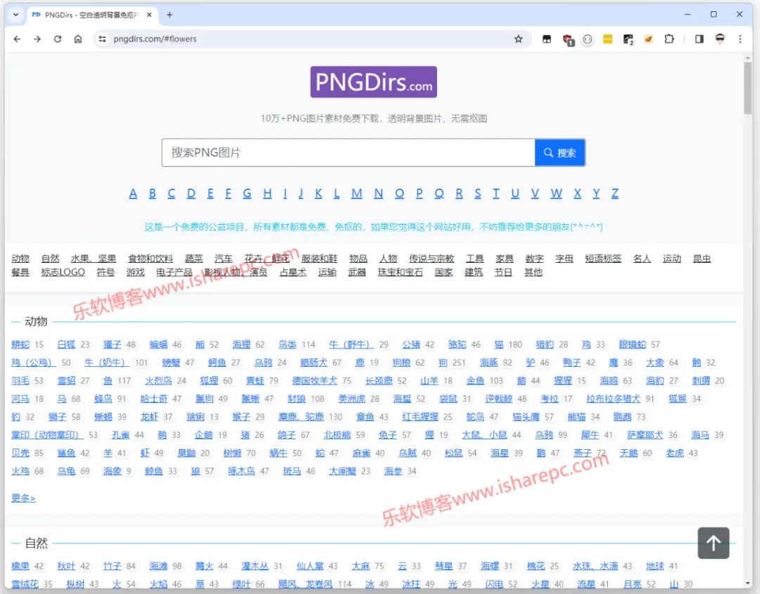Jump to letter S index

478,193
